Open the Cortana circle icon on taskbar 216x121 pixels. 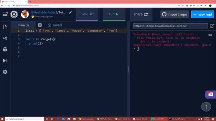pos(47,119)
